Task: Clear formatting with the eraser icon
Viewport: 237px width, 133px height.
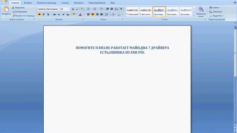Action: click(82, 9)
